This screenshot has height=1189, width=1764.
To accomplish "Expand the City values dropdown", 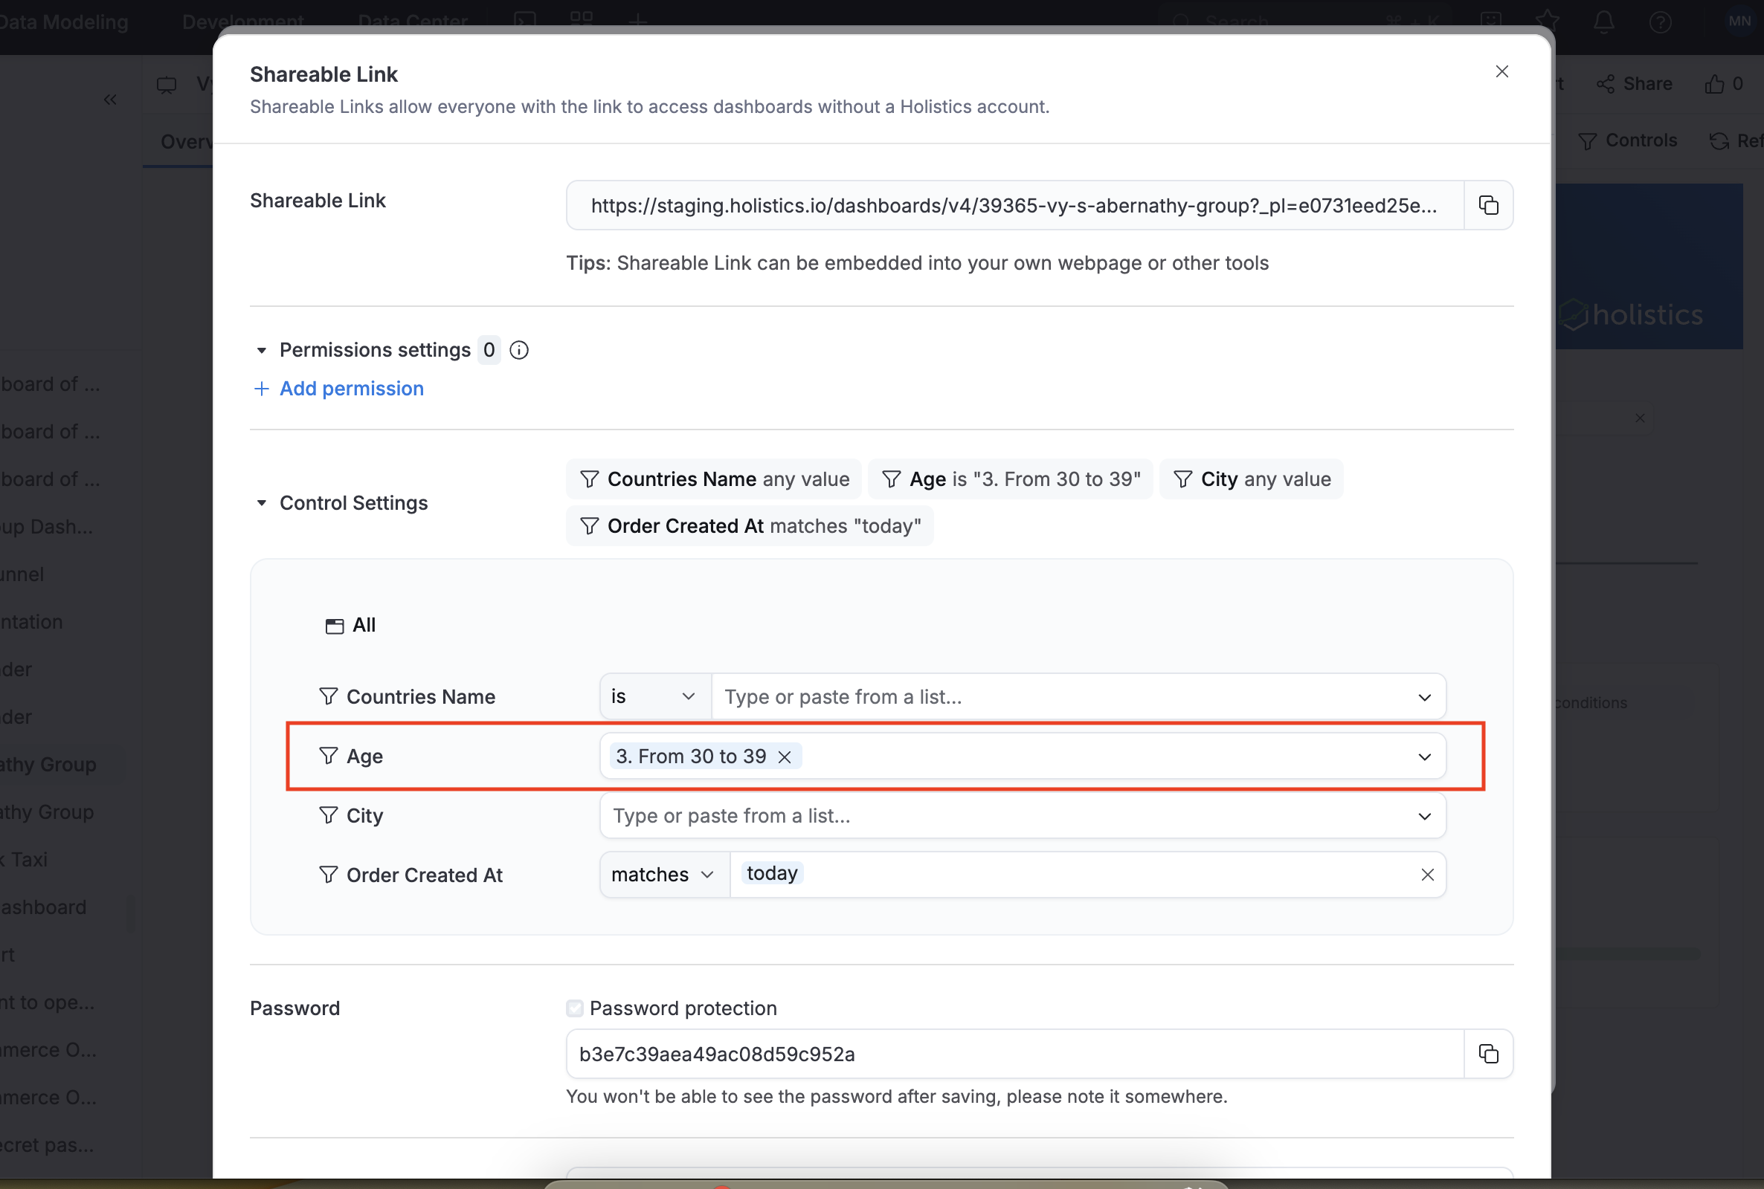I will pyautogui.click(x=1423, y=815).
